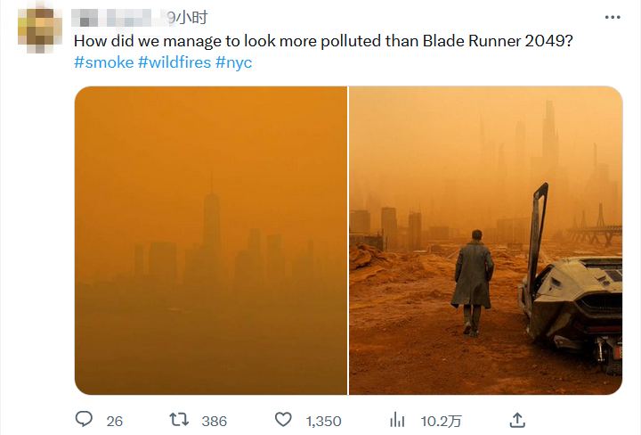Screen dimensions: 641x435
Task: Open the hazy orange NYC skyline photo
Action: 210,241
